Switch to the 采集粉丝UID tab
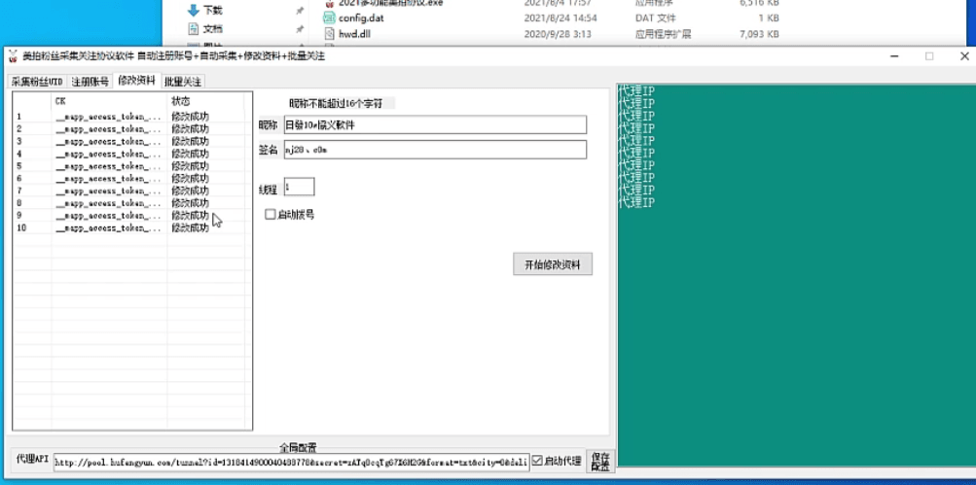 [x=37, y=82]
